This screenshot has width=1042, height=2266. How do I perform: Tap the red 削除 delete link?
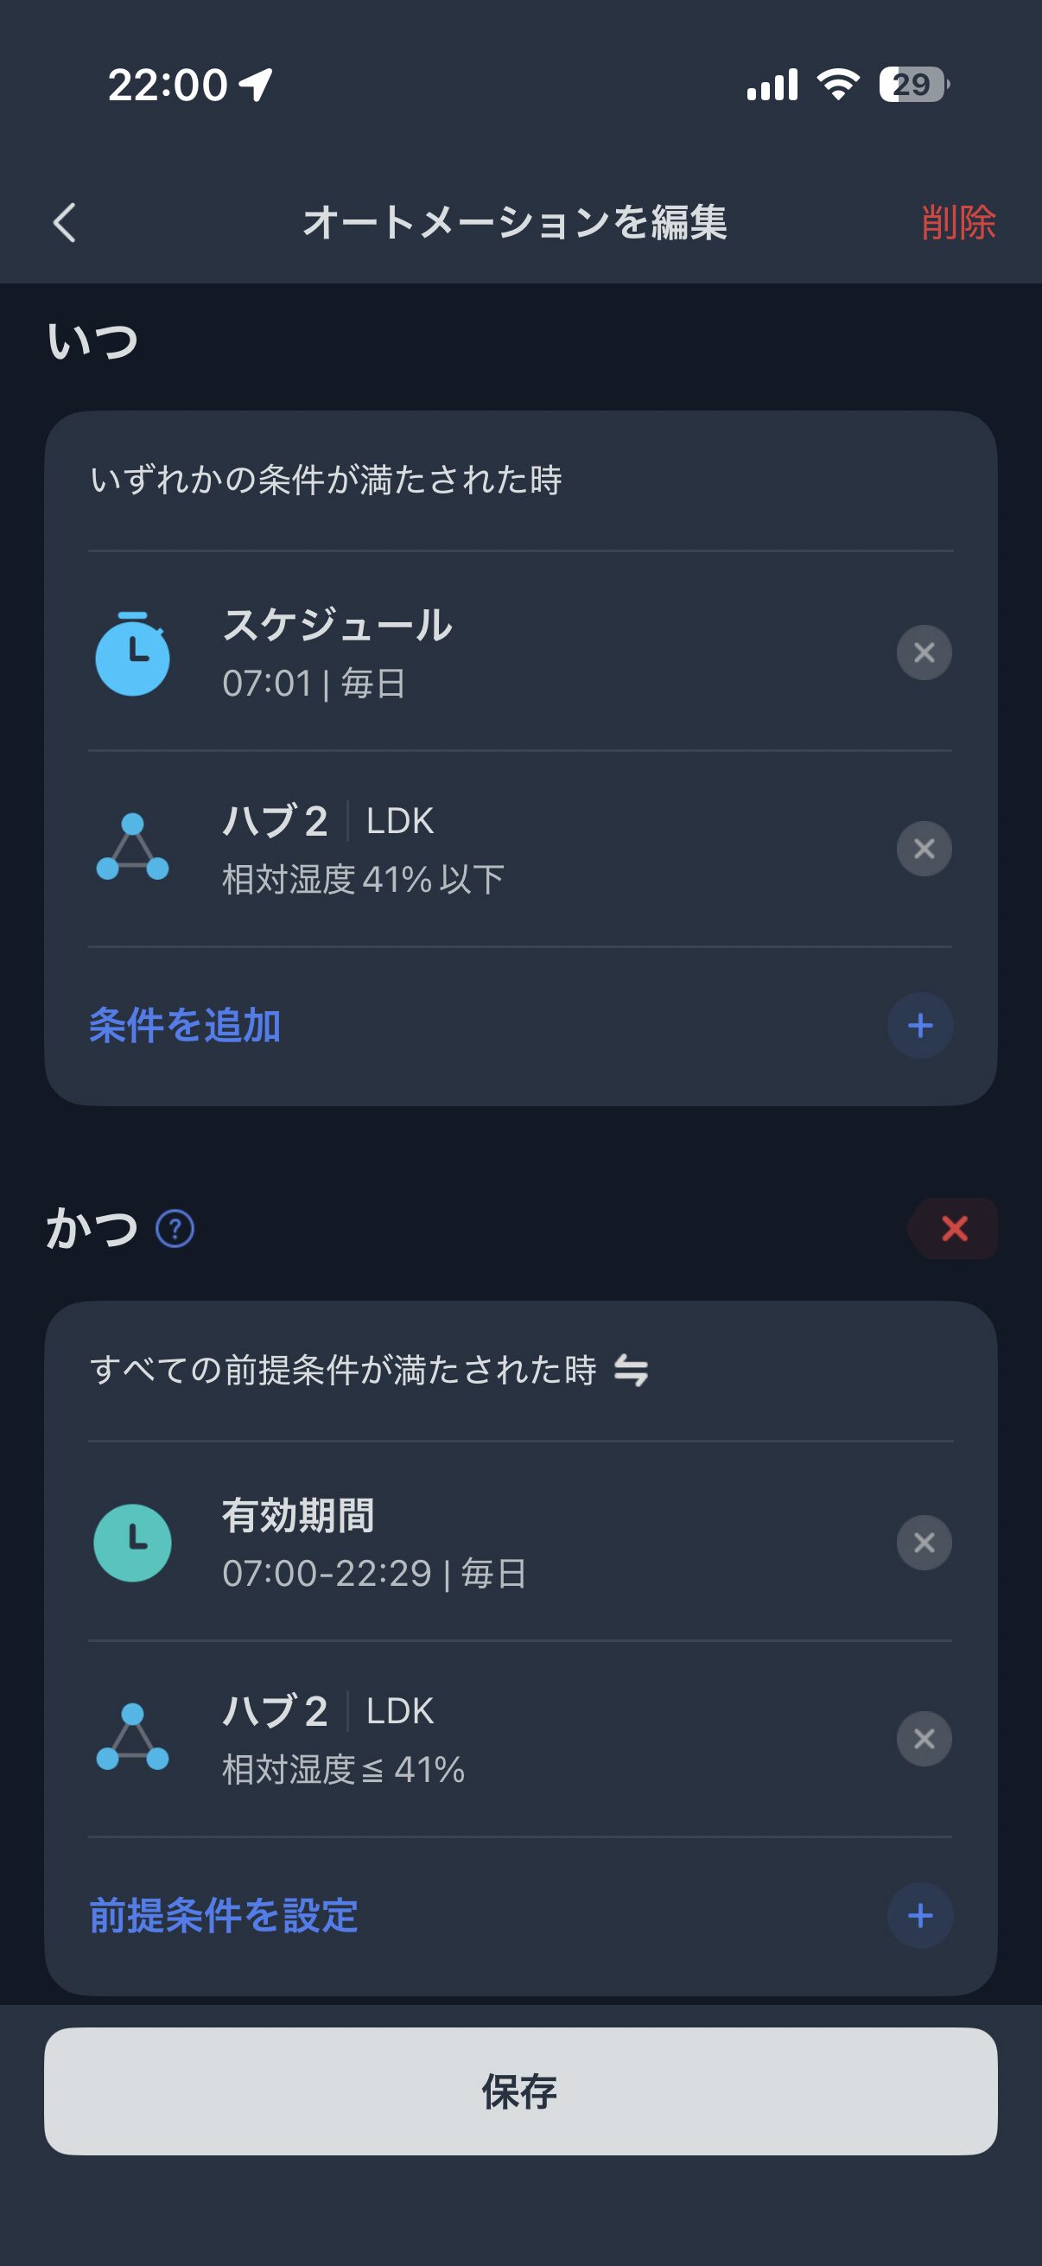tap(957, 221)
